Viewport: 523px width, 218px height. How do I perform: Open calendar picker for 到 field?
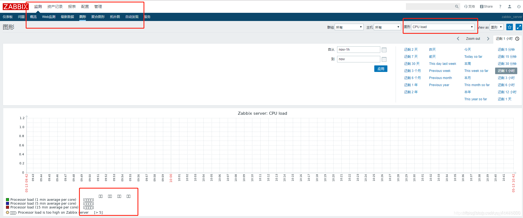click(384, 59)
